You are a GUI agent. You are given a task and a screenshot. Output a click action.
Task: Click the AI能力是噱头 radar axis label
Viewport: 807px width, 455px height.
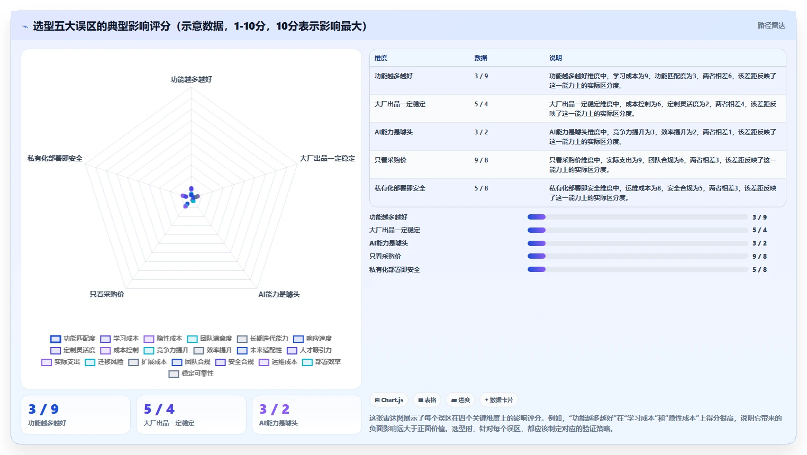[279, 294]
